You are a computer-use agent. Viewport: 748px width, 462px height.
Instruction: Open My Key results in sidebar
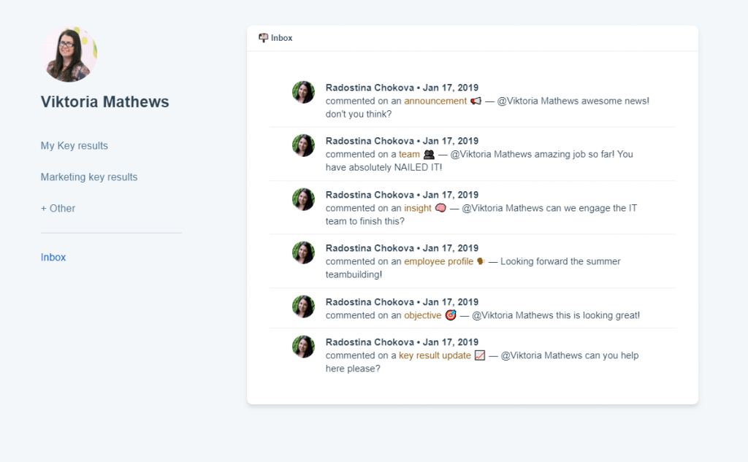point(74,145)
